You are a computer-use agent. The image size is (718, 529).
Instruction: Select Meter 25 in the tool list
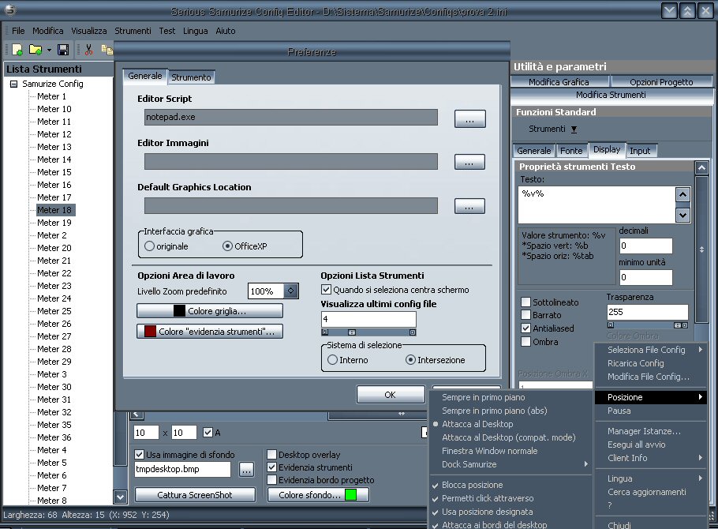click(54, 311)
